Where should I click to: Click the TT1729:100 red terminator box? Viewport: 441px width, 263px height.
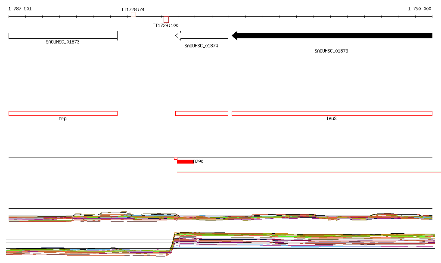pyautogui.click(x=166, y=20)
